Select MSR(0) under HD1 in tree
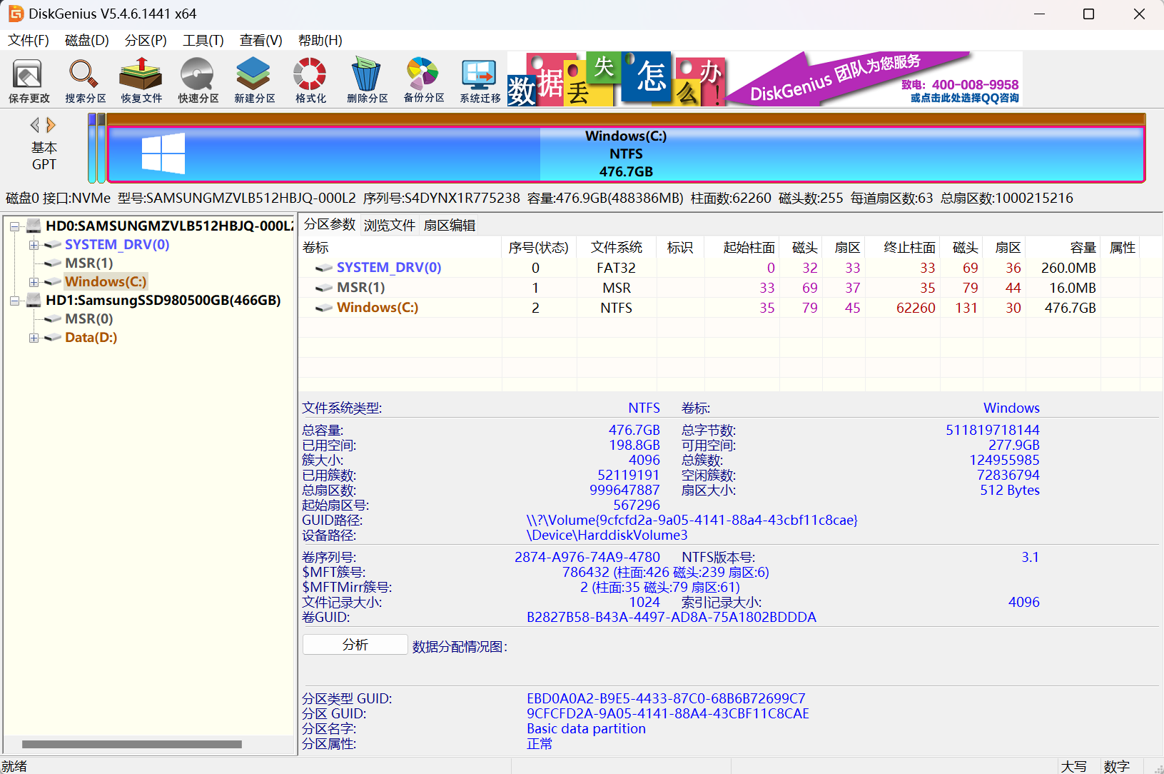Viewport: 1164px width, 774px height. coord(89,319)
